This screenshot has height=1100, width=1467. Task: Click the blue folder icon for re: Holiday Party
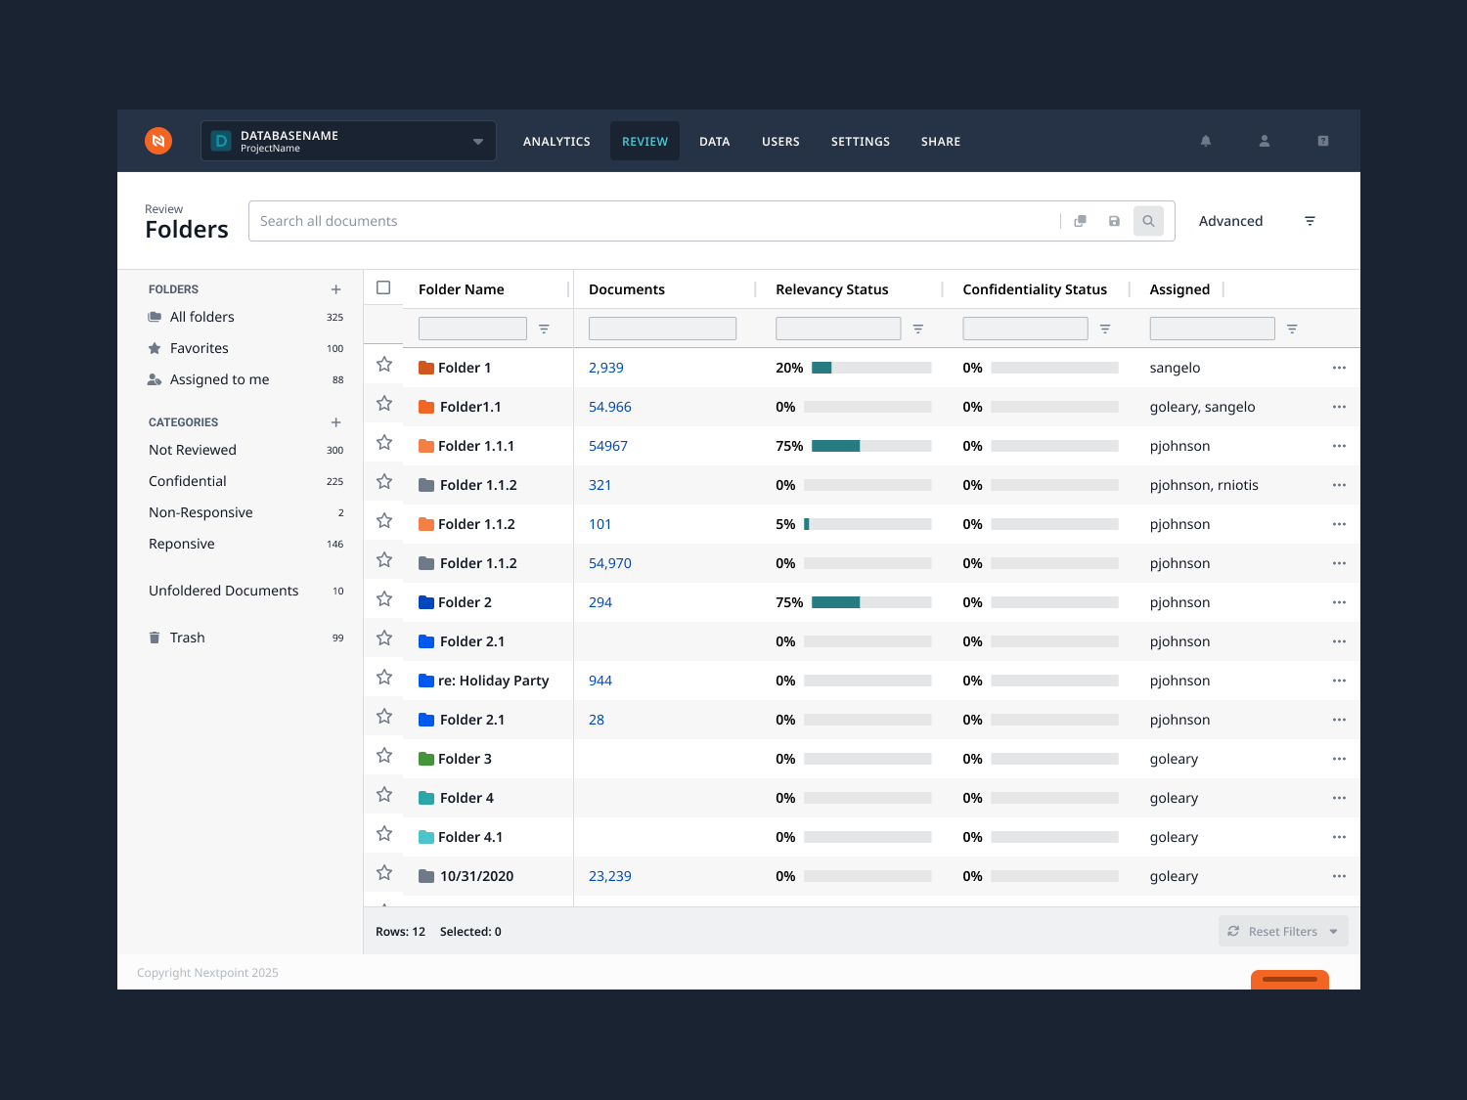click(x=426, y=681)
